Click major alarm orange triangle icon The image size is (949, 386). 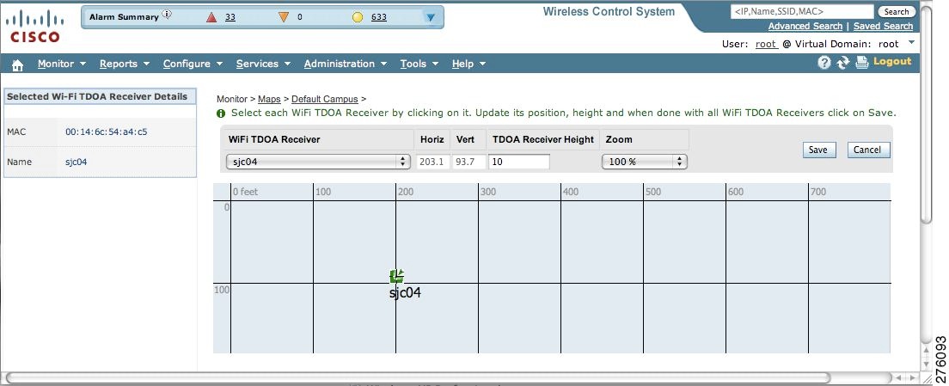(x=284, y=17)
